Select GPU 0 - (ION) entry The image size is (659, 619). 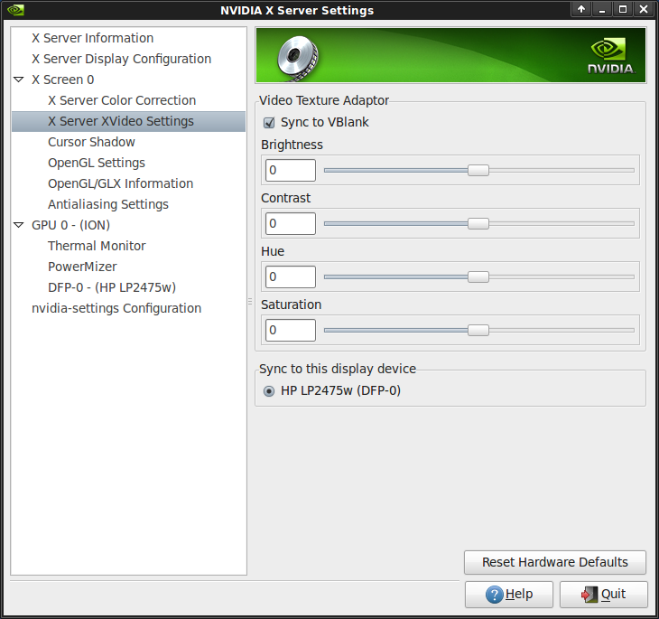pos(71,225)
